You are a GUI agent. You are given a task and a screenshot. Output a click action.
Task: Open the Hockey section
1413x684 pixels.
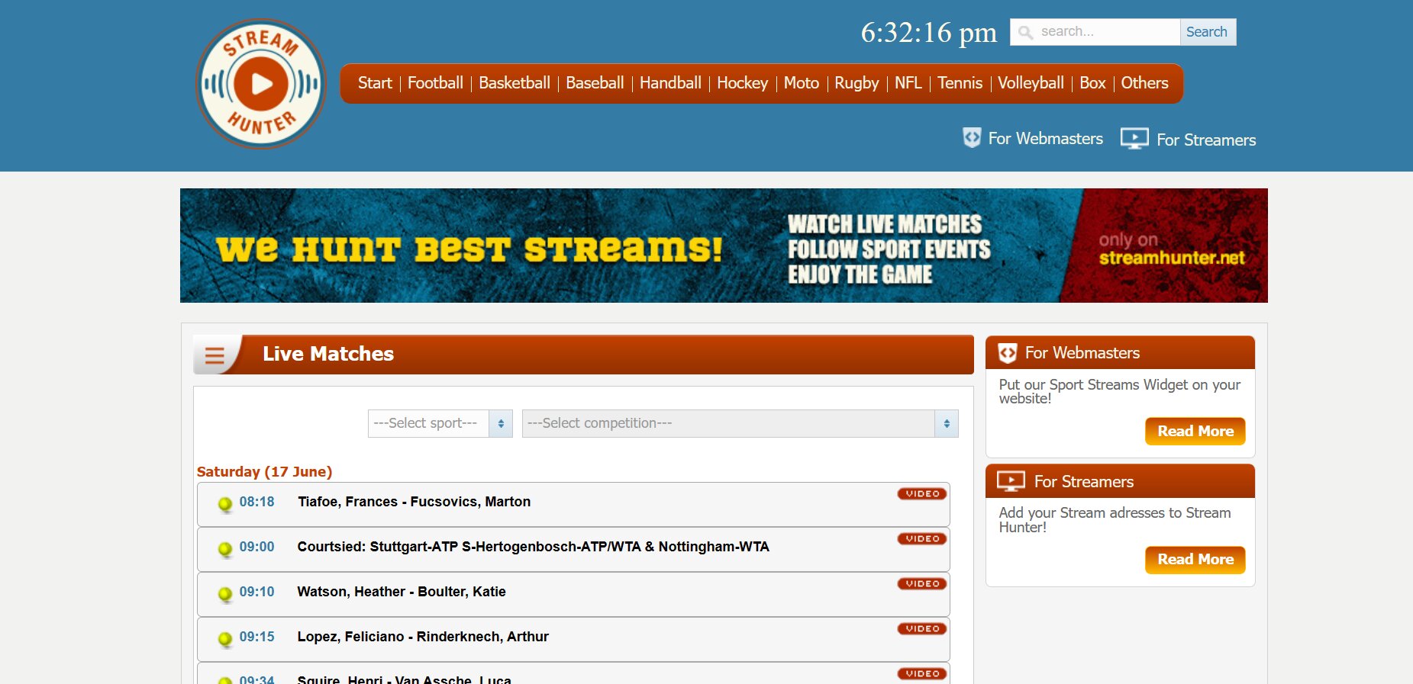742,83
